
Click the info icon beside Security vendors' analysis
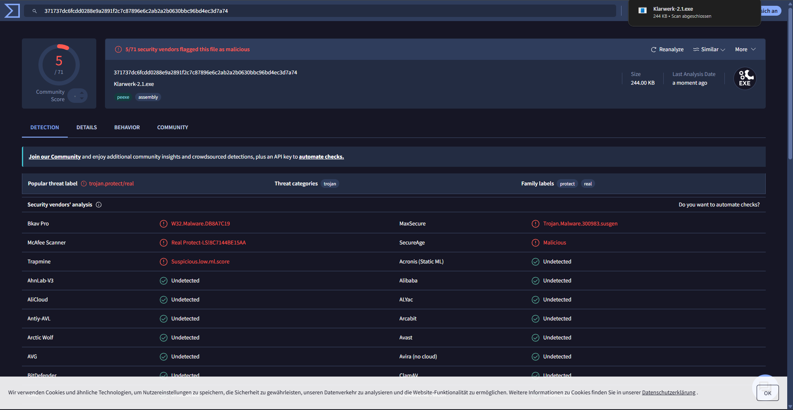(99, 205)
